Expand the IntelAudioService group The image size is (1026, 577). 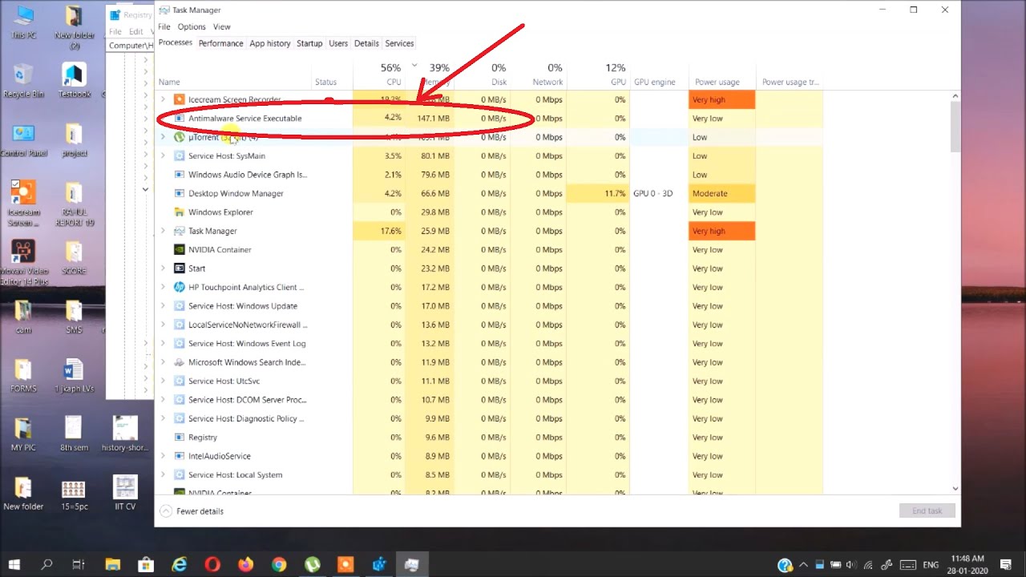point(164,456)
